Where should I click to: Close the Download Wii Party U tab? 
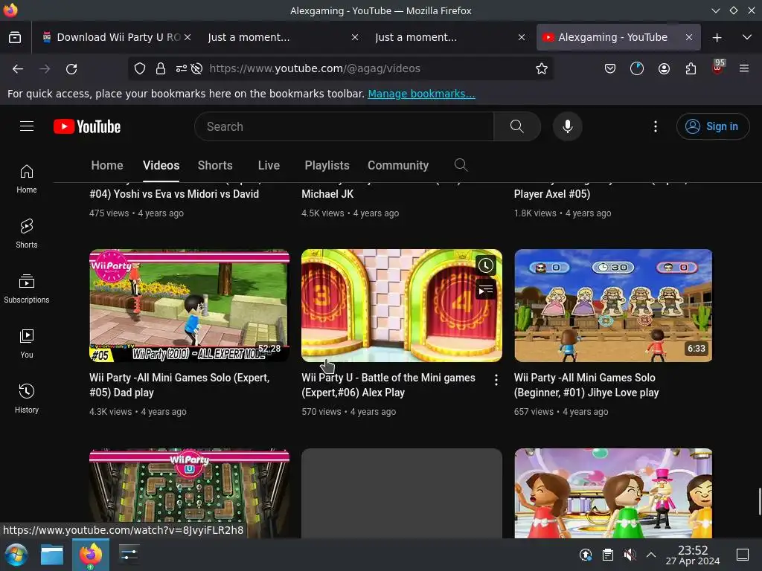click(188, 37)
